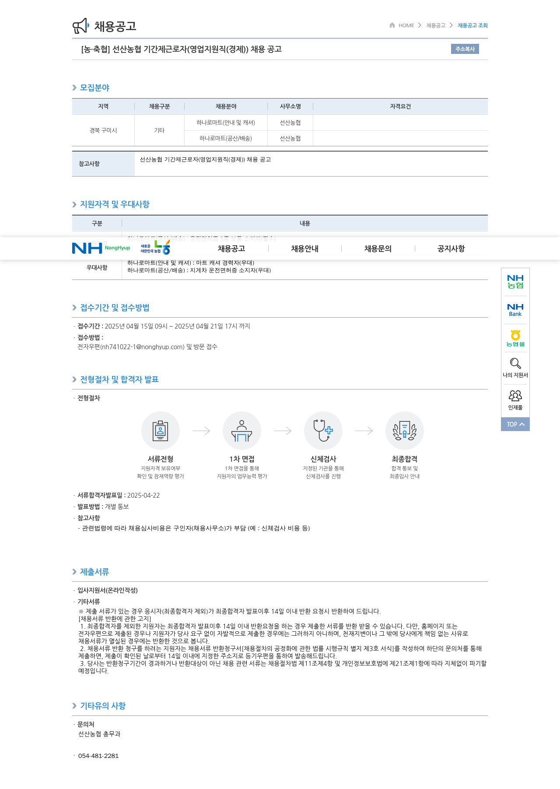Click the 자격요건 column header
The width and height of the screenshot is (560, 789).
pos(400,106)
